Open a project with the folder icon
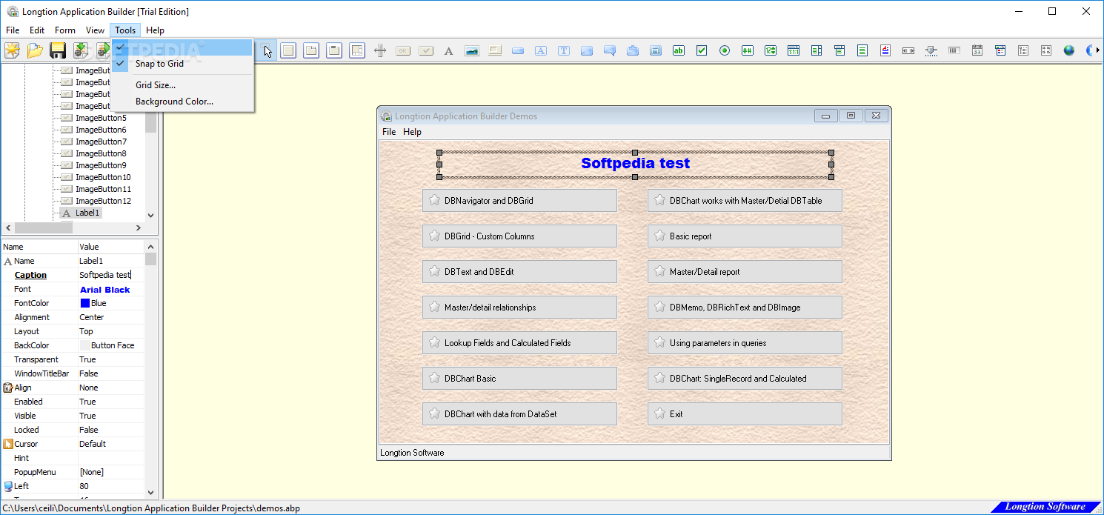Viewport: 1104px width, 515px height. point(35,50)
